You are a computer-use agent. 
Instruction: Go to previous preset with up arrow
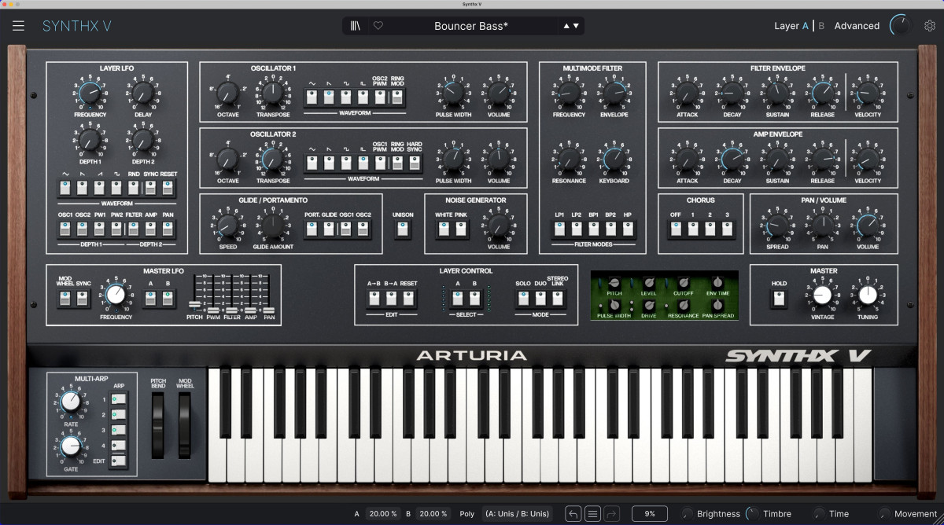[x=566, y=26]
